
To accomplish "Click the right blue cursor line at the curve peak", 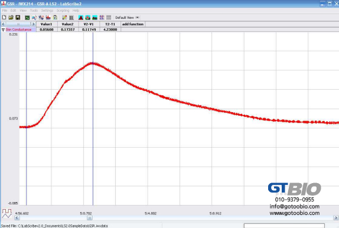I will pos(93,63).
